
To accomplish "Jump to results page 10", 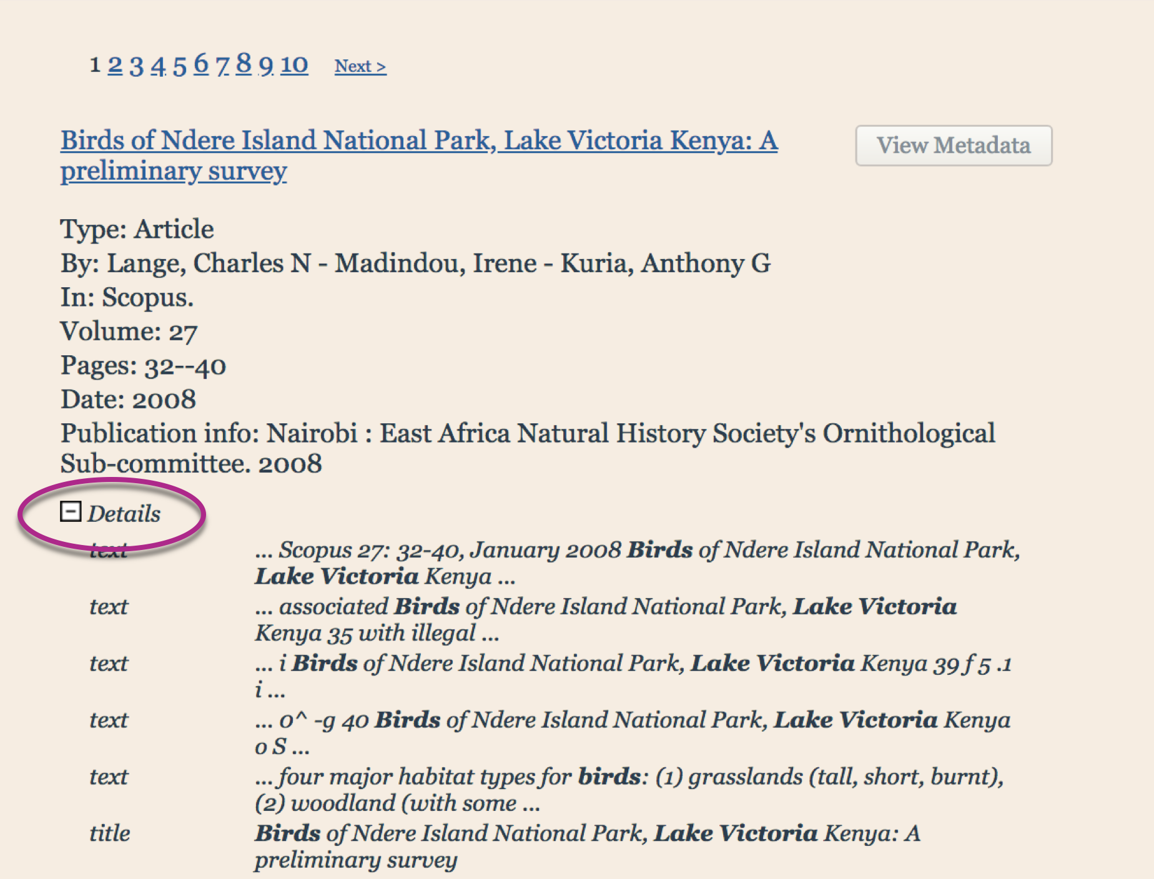I will (294, 65).
